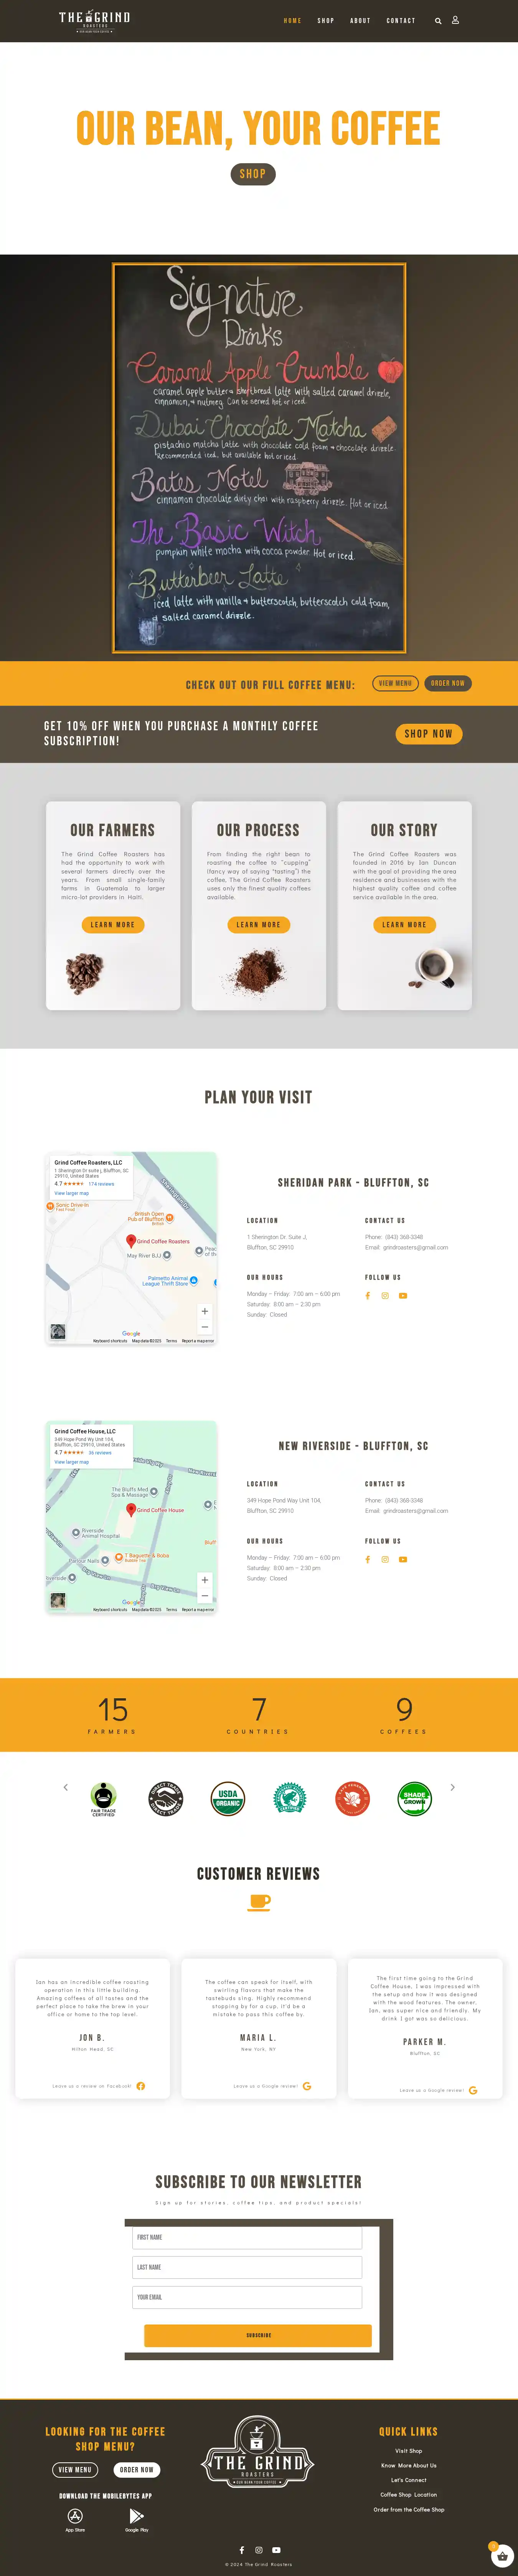This screenshot has width=518, height=2576.
Task: Click the Order Now button beside View Menu
Action: point(448,683)
